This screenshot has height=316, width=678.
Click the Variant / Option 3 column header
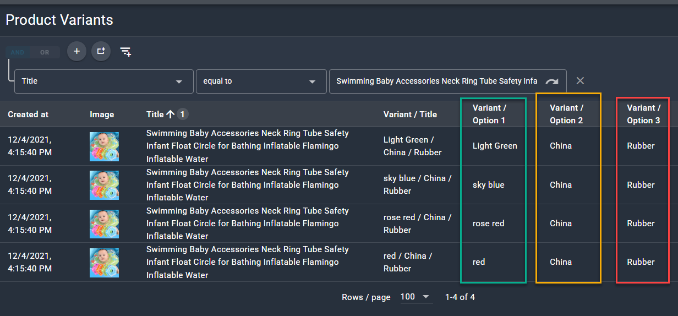(643, 114)
